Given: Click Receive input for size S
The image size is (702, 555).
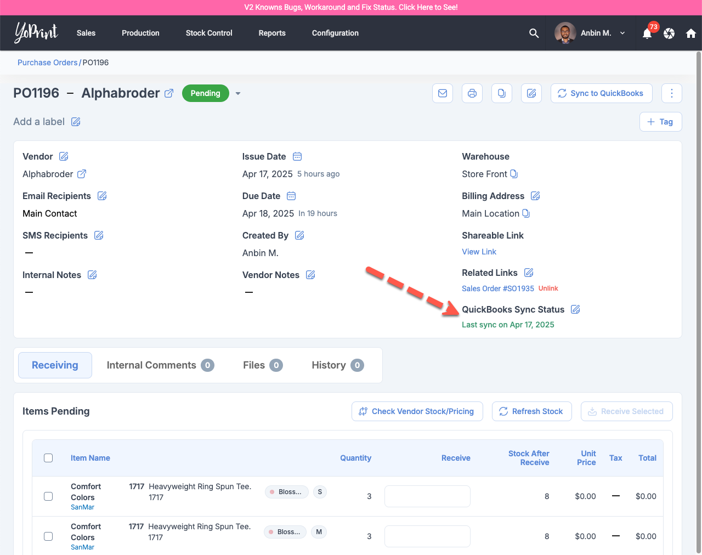Looking at the screenshot, I should [427, 496].
